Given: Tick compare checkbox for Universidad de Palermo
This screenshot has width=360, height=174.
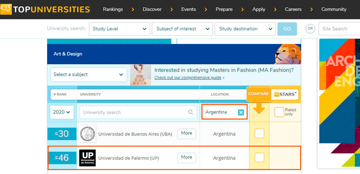Looking at the screenshot, I should tap(259, 158).
